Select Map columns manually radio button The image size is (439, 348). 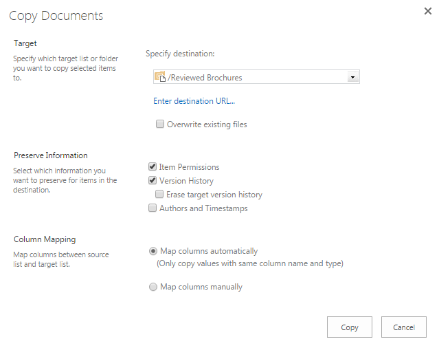pyautogui.click(x=153, y=287)
